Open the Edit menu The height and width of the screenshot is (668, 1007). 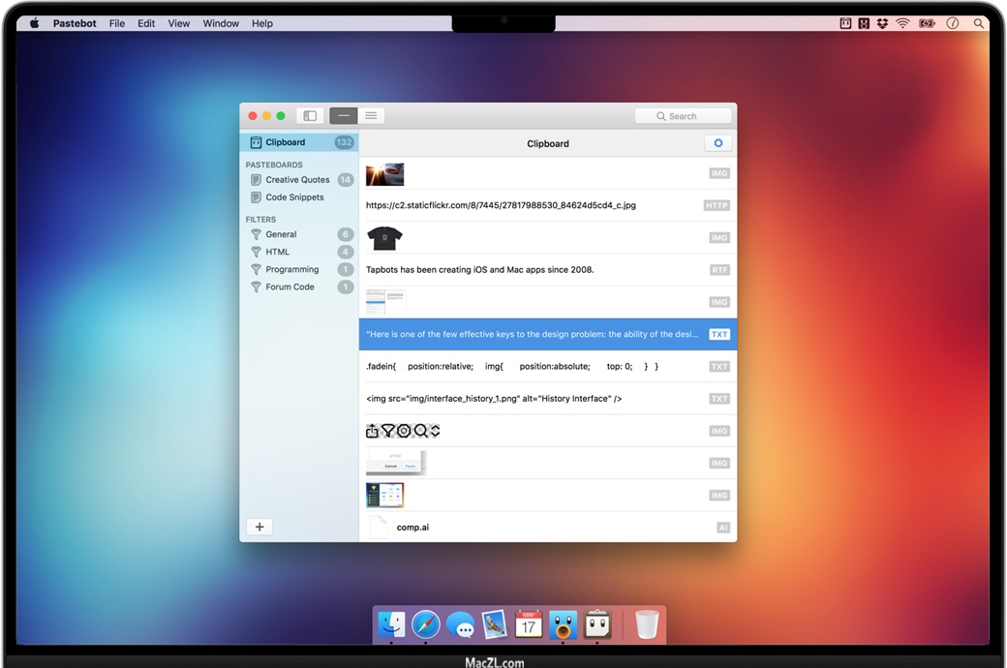tap(146, 23)
